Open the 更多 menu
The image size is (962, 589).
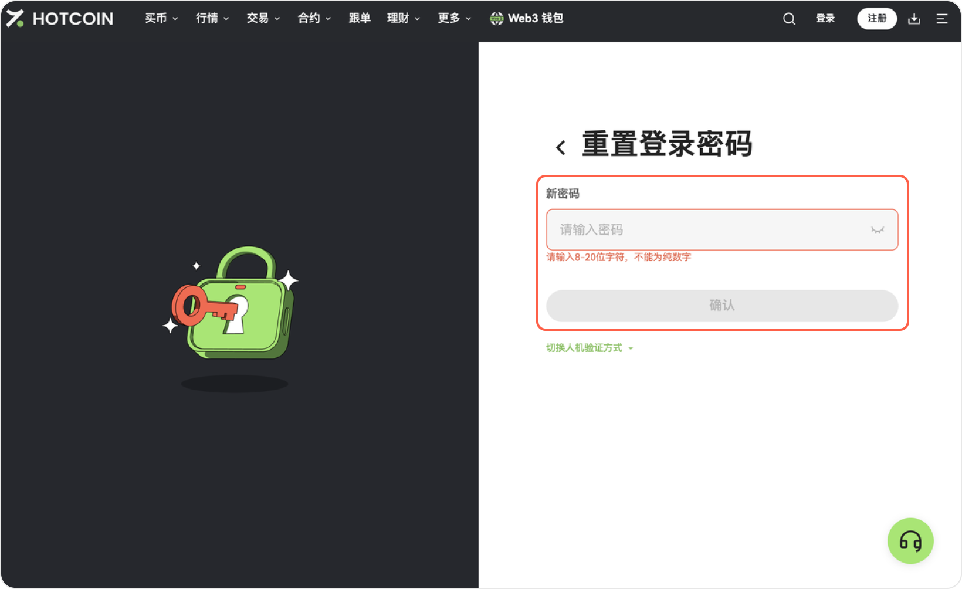[x=454, y=19]
